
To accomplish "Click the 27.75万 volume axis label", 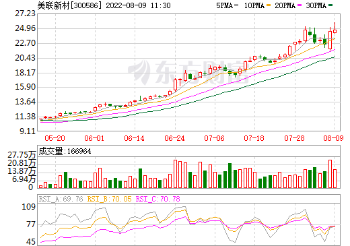I will (22, 155).
